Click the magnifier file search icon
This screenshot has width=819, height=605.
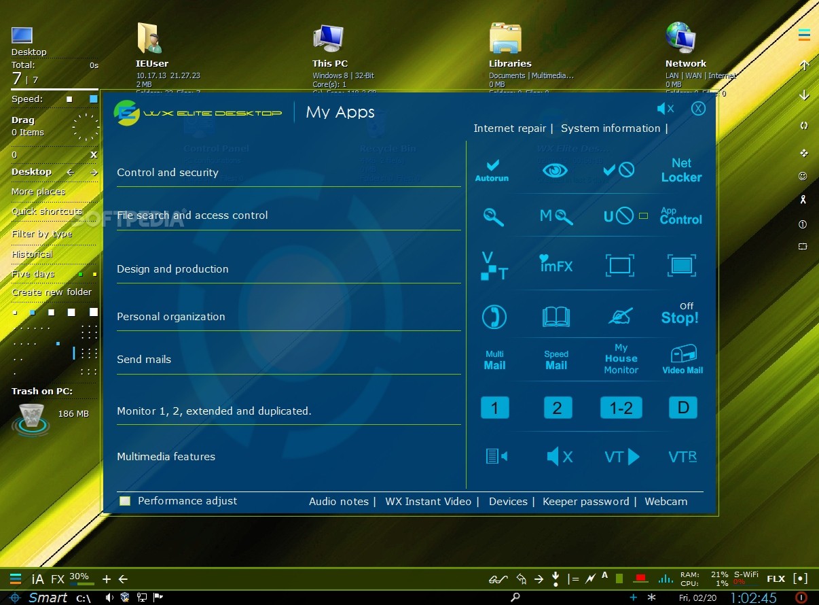coord(493,217)
